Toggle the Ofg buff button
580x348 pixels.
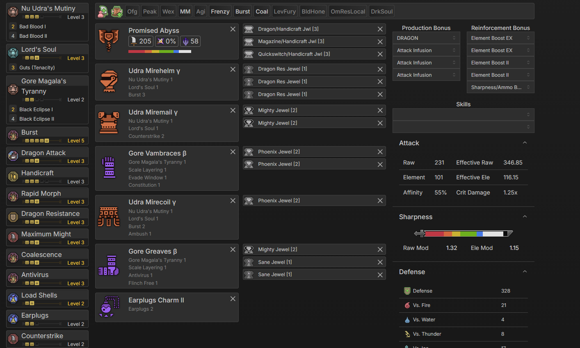point(132,11)
